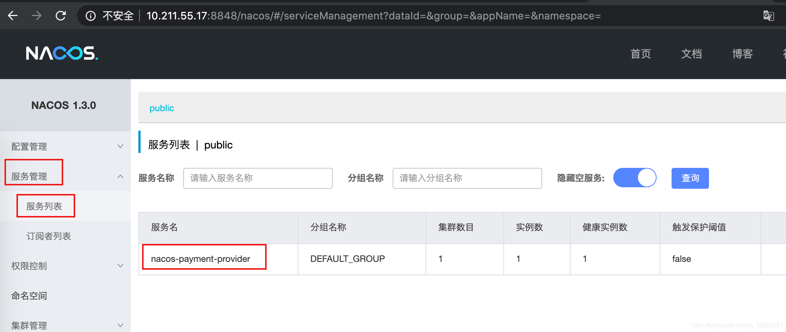
Task: Toggle the 隐藏空服务 switch
Action: click(635, 178)
